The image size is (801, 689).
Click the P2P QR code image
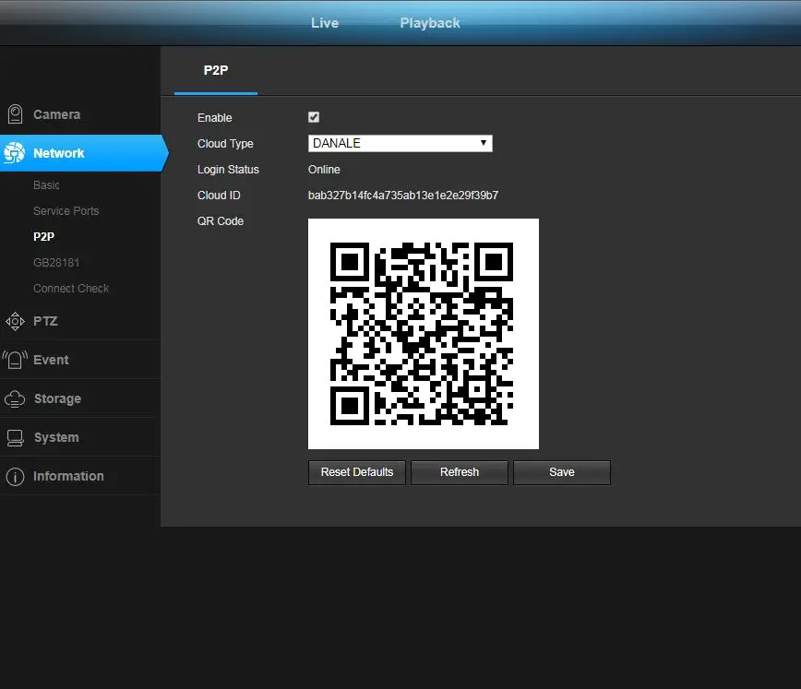(x=424, y=334)
